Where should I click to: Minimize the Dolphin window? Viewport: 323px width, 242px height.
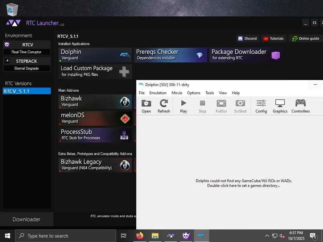pos(315,84)
